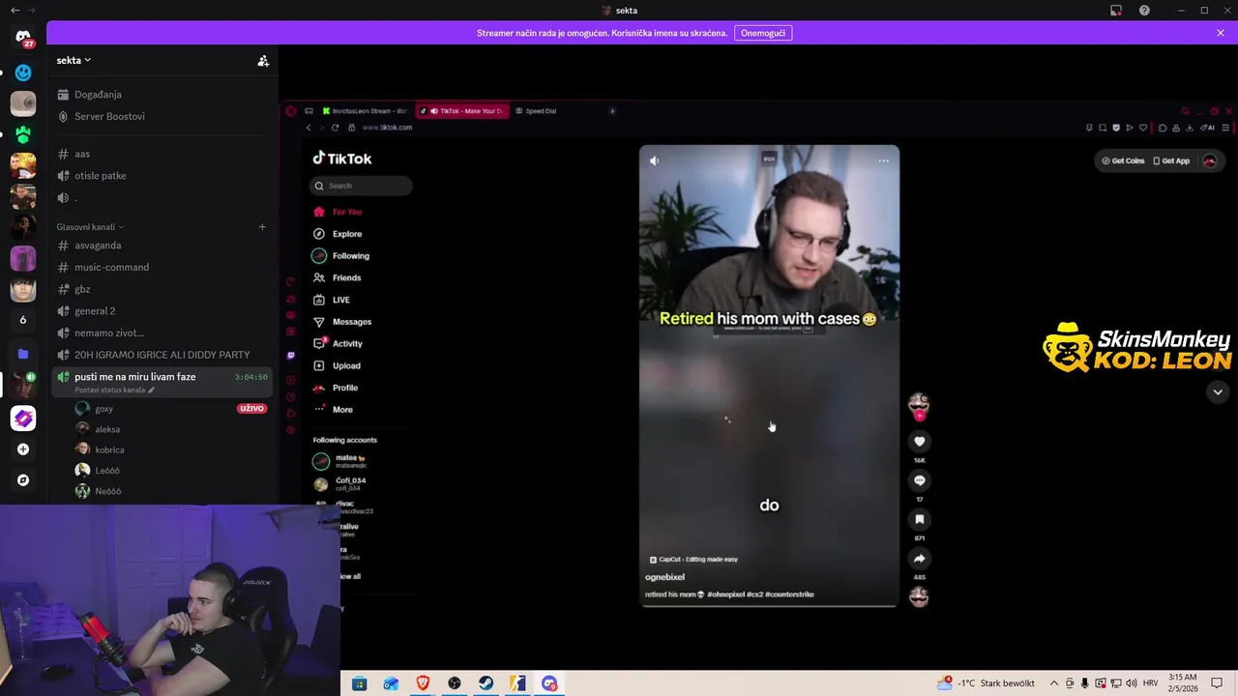Join 20H IGRAMO IGRICE ALI DIDDY PARTY
The image size is (1238, 696).
[x=162, y=355]
